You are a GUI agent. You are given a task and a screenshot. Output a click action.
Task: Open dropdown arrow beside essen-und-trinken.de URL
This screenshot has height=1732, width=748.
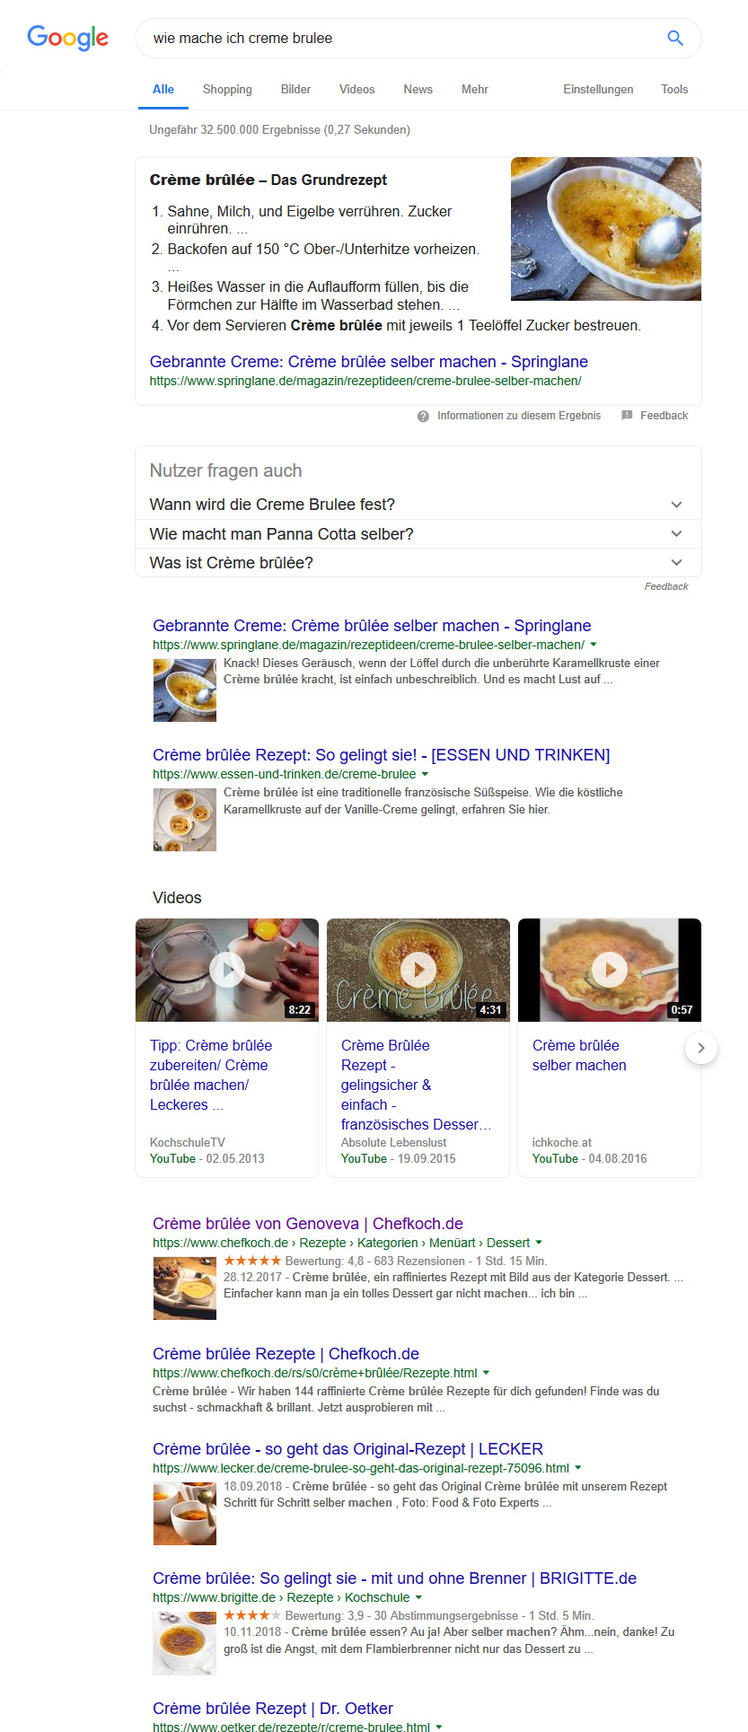pos(426,774)
